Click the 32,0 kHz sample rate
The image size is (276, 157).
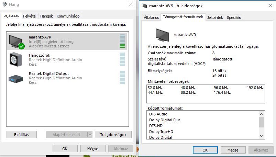click(155, 88)
